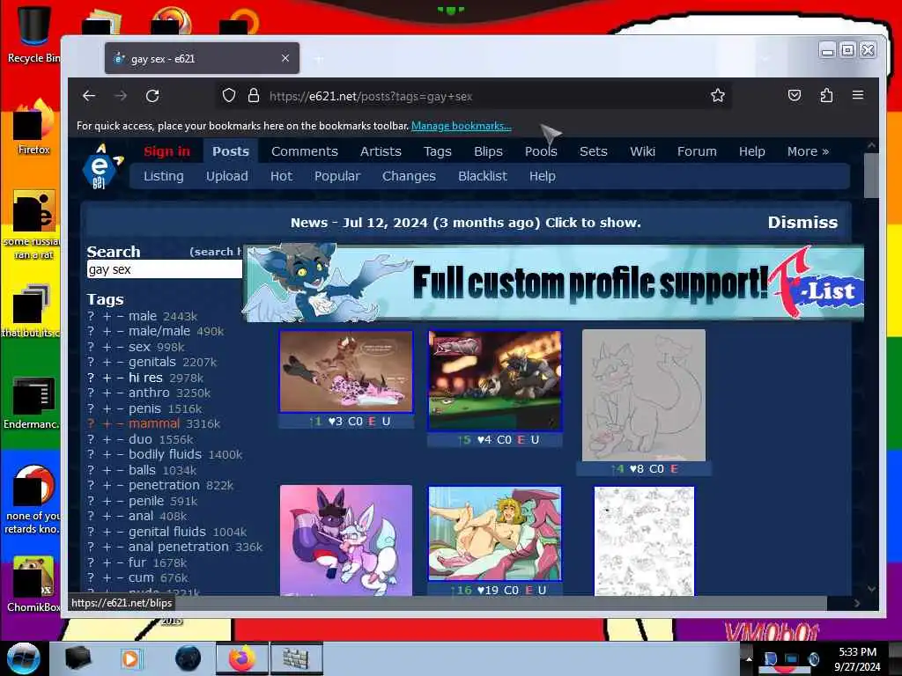
Task: Click the '?' icon beside the duo tag
Action: 91,440
